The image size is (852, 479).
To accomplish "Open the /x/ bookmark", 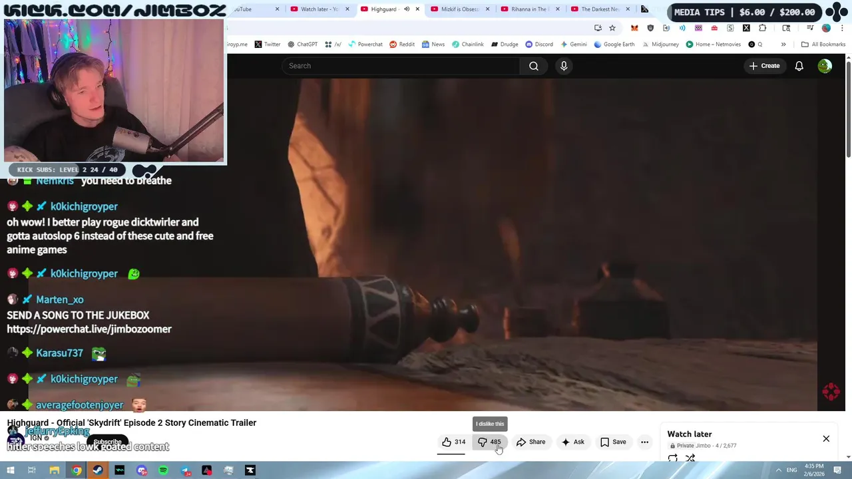I will pos(333,45).
